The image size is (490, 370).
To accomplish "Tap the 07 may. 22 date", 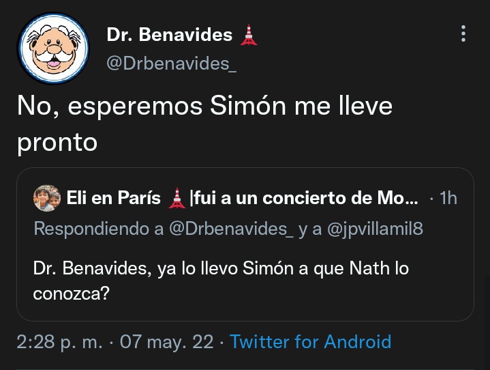I will [166, 341].
